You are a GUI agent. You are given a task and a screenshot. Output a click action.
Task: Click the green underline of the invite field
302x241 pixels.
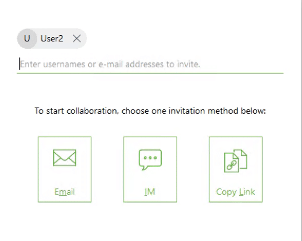150,73
